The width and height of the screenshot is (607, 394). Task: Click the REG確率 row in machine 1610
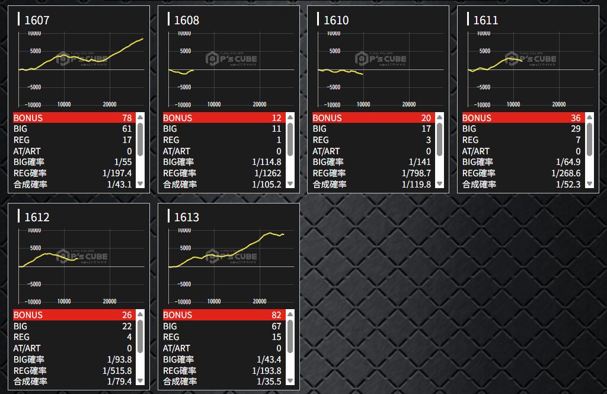coord(371,173)
